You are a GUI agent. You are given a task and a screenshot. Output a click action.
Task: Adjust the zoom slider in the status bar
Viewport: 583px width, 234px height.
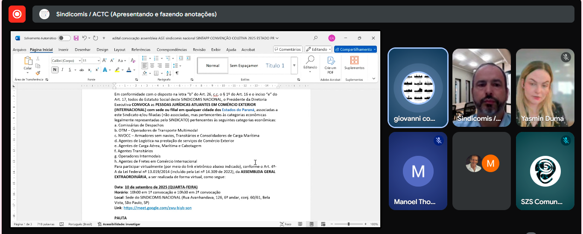[349, 224]
